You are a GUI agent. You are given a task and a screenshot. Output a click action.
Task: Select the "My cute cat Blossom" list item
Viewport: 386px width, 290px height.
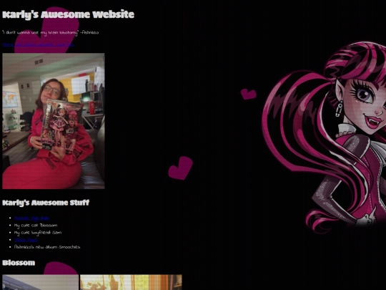coord(36,226)
